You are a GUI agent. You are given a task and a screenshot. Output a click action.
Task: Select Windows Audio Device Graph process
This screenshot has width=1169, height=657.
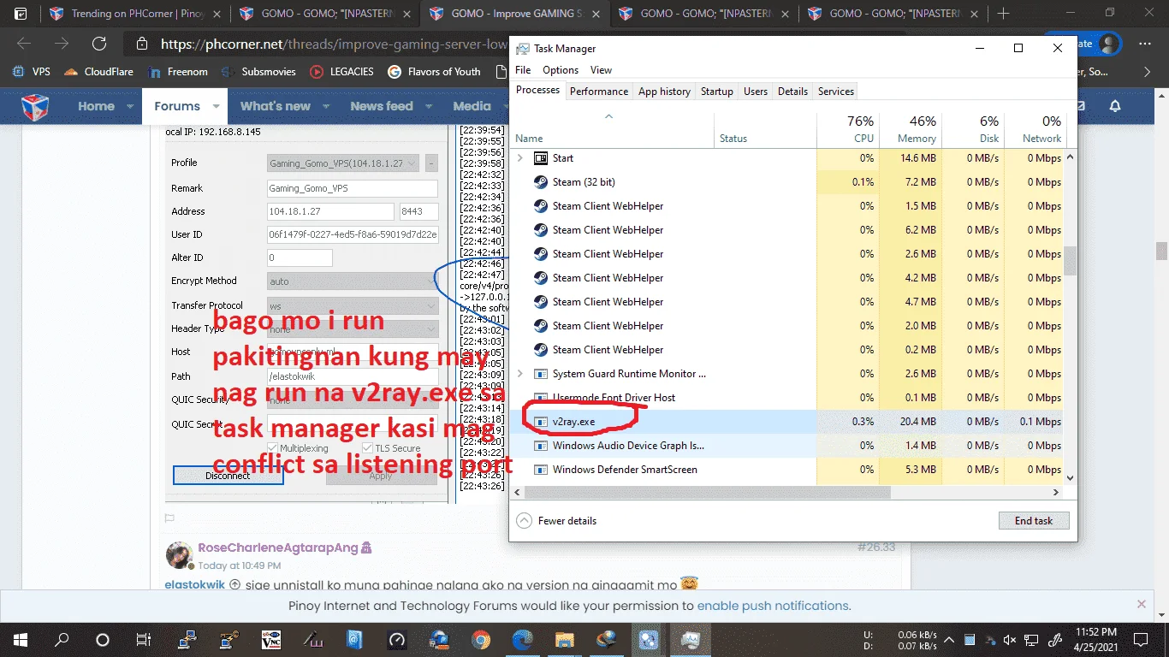pyautogui.click(x=787, y=446)
